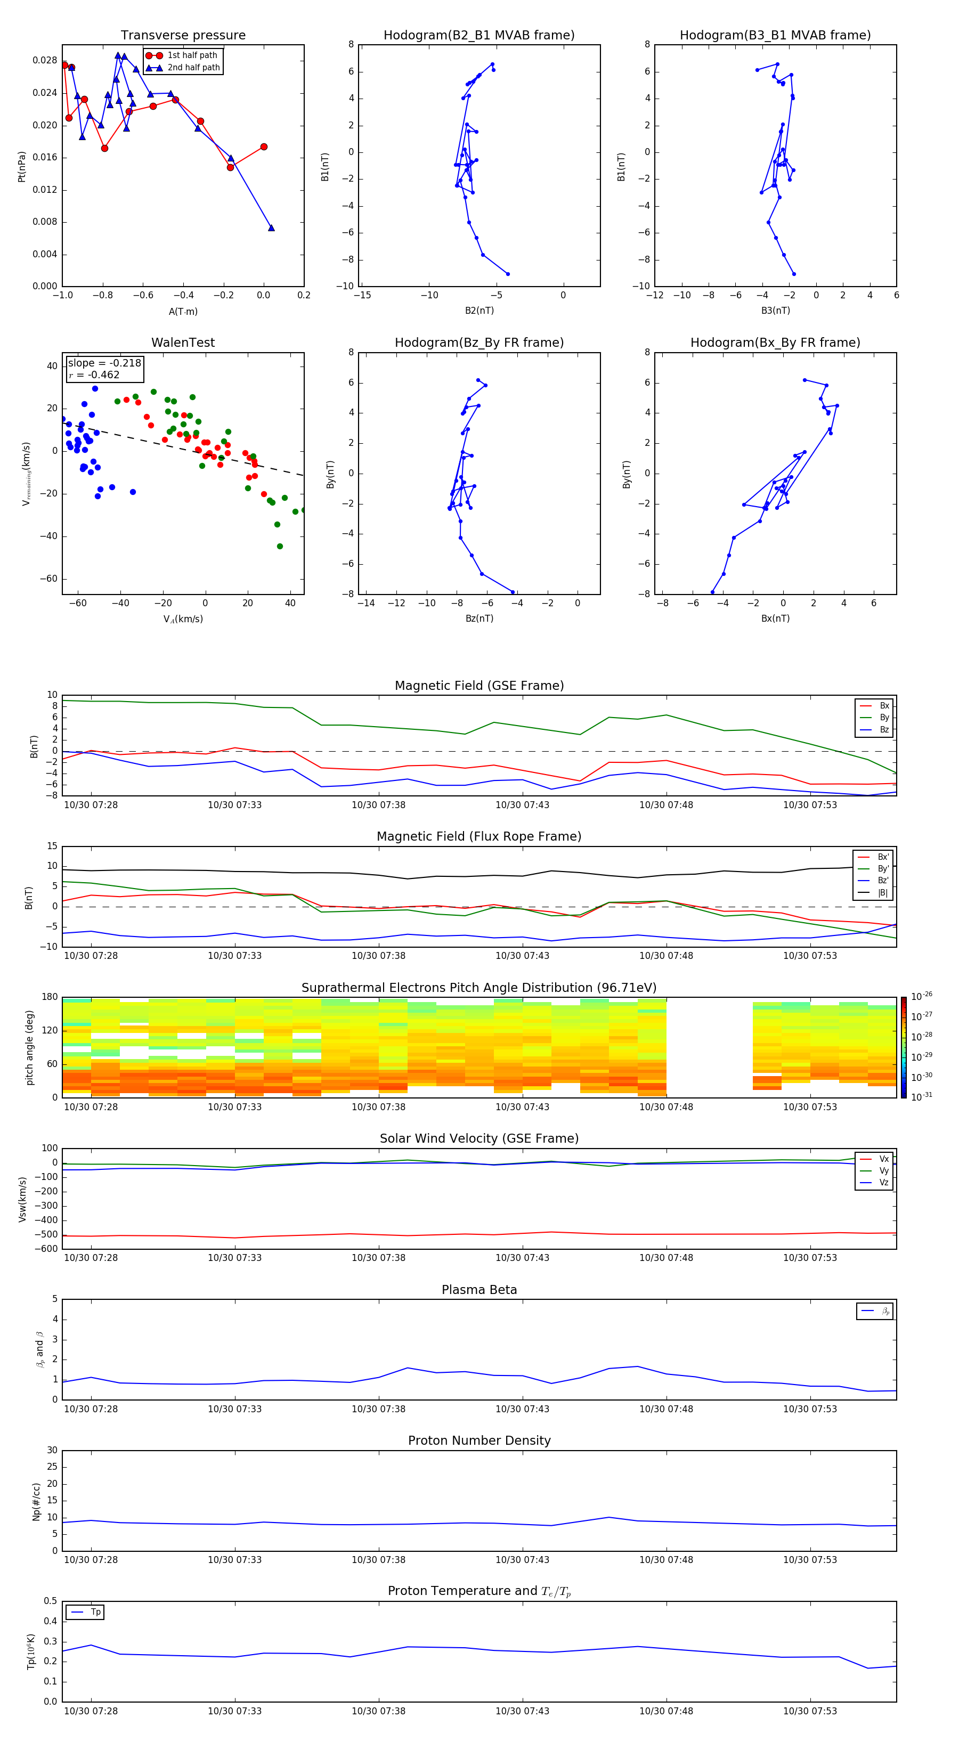Click the 'Magnetic Field (GSE Frame)' title
The height and width of the screenshot is (1758, 959).
coord(479,685)
